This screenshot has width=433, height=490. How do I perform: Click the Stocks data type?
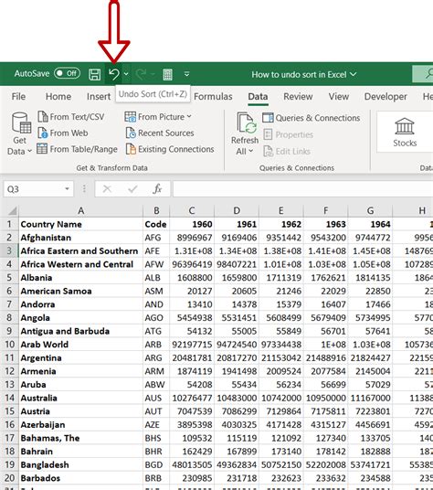click(x=405, y=133)
